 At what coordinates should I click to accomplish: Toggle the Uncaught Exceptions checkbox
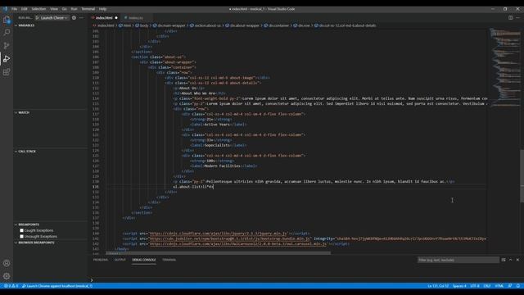[x=22, y=237]
